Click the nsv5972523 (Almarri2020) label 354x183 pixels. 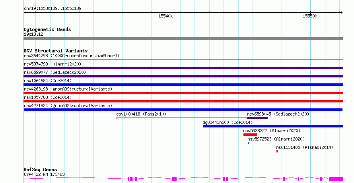tap(276, 139)
